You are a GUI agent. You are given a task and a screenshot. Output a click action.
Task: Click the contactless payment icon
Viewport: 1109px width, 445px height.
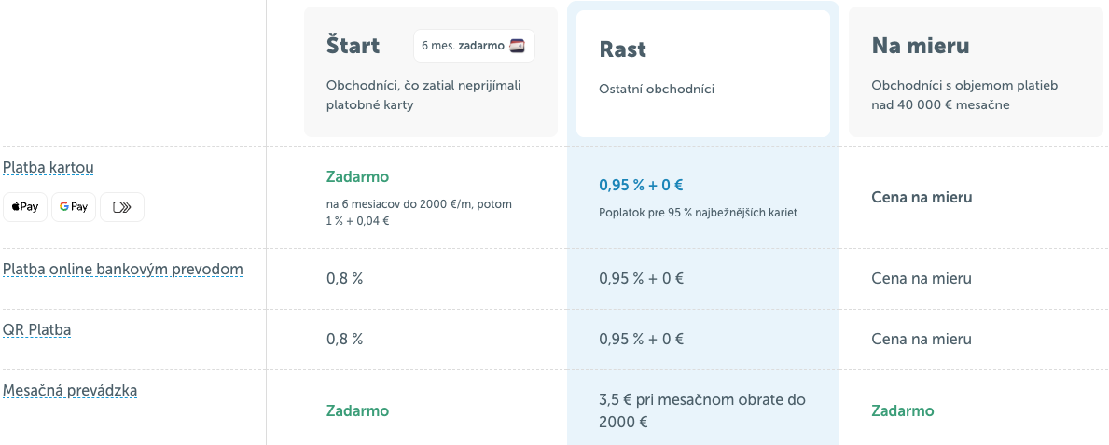pyautogui.click(x=122, y=207)
